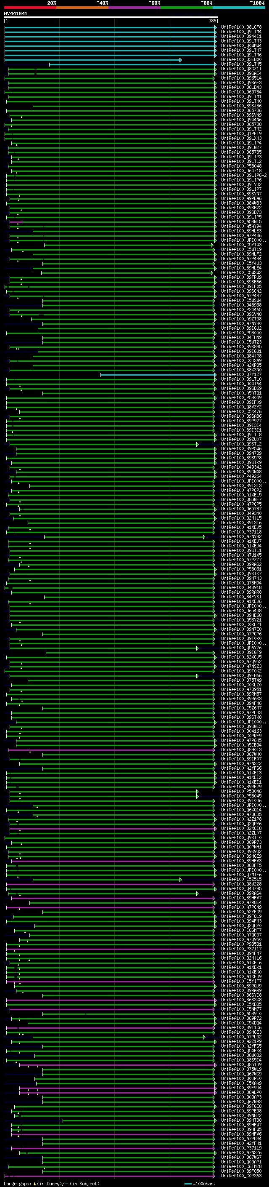Click the label UniRef100_B9T1C6
This screenshot has width=269, height=1187.
(x=241, y=1027)
